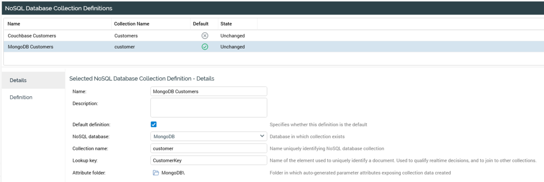Click the MongoDB Customers default checkmark icon
544x182 pixels.
(x=205, y=47)
